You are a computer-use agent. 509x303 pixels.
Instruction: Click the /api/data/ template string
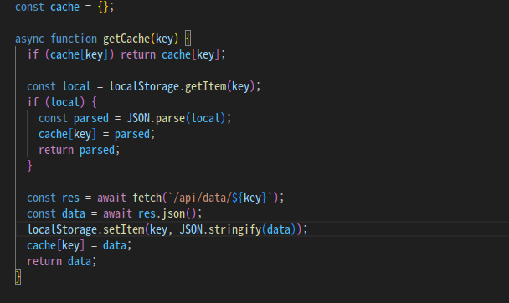tap(220, 198)
